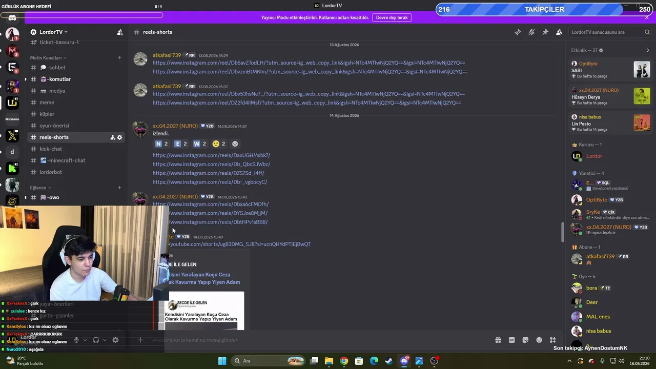Open the GIF picker
Image resolution: width=656 pixels, height=369 pixels.
(511, 340)
